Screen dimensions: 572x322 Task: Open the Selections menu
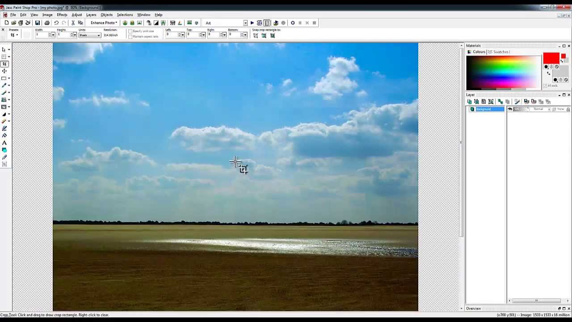[x=125, y=15]
